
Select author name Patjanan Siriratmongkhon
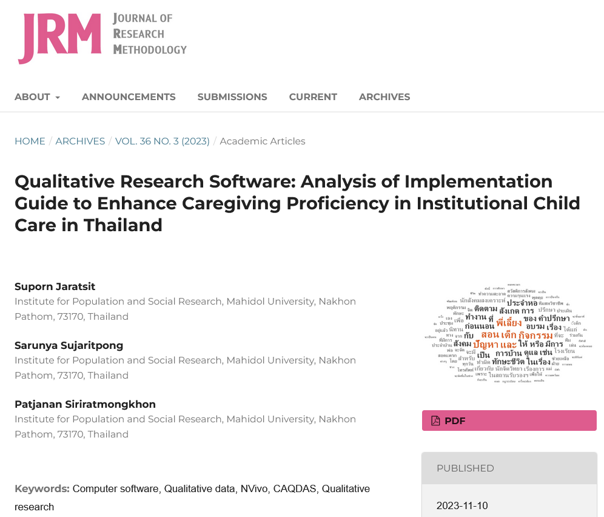click(x=85, y=404)
